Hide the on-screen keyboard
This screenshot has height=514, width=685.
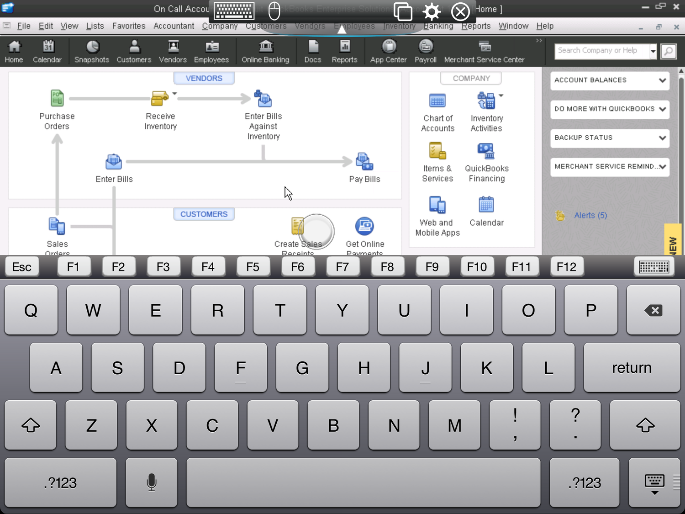point(654,482)
